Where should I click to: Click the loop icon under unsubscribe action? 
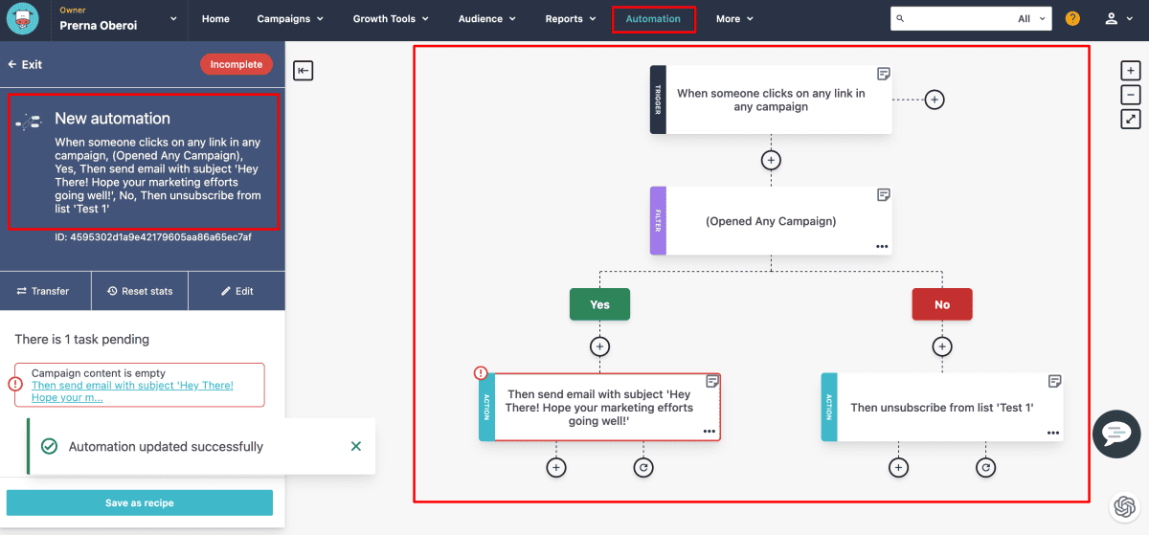coord(985,467)
